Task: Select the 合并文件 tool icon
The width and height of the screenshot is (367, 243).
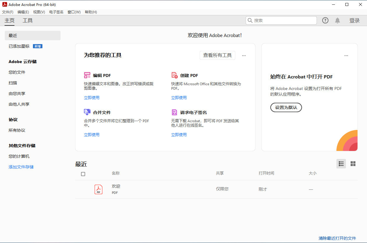Action: tap(87, 112)
